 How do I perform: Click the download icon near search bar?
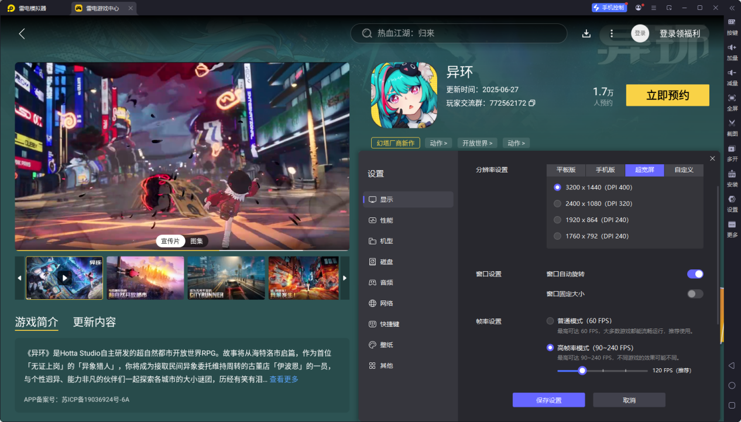[x=586, y=33]
